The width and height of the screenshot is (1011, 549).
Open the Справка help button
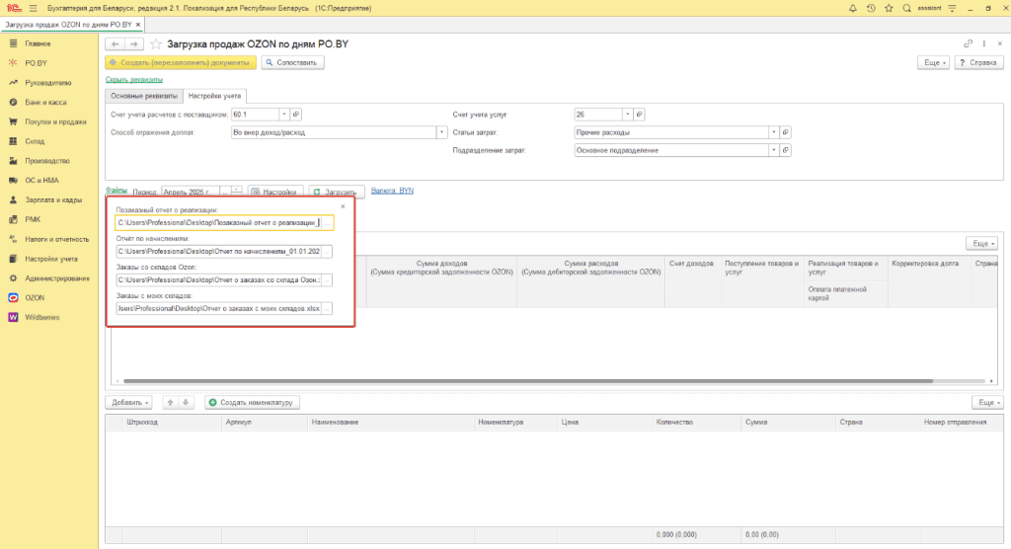(x=978, y=62)
